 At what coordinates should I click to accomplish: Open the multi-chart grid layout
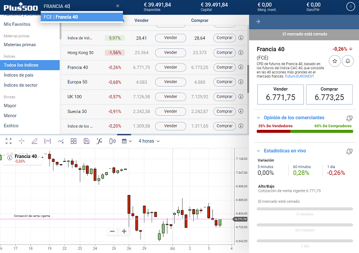[74, 141]
